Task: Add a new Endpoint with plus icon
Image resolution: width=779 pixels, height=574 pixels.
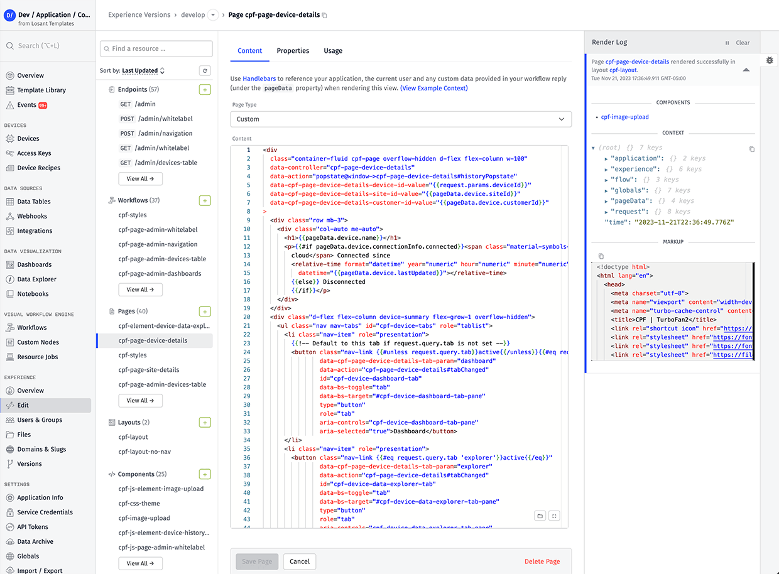Action: [x=205, y=90]
